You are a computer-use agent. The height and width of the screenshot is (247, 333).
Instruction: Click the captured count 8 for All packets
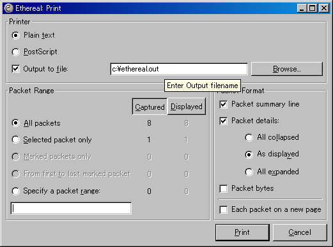pos(149,123)
